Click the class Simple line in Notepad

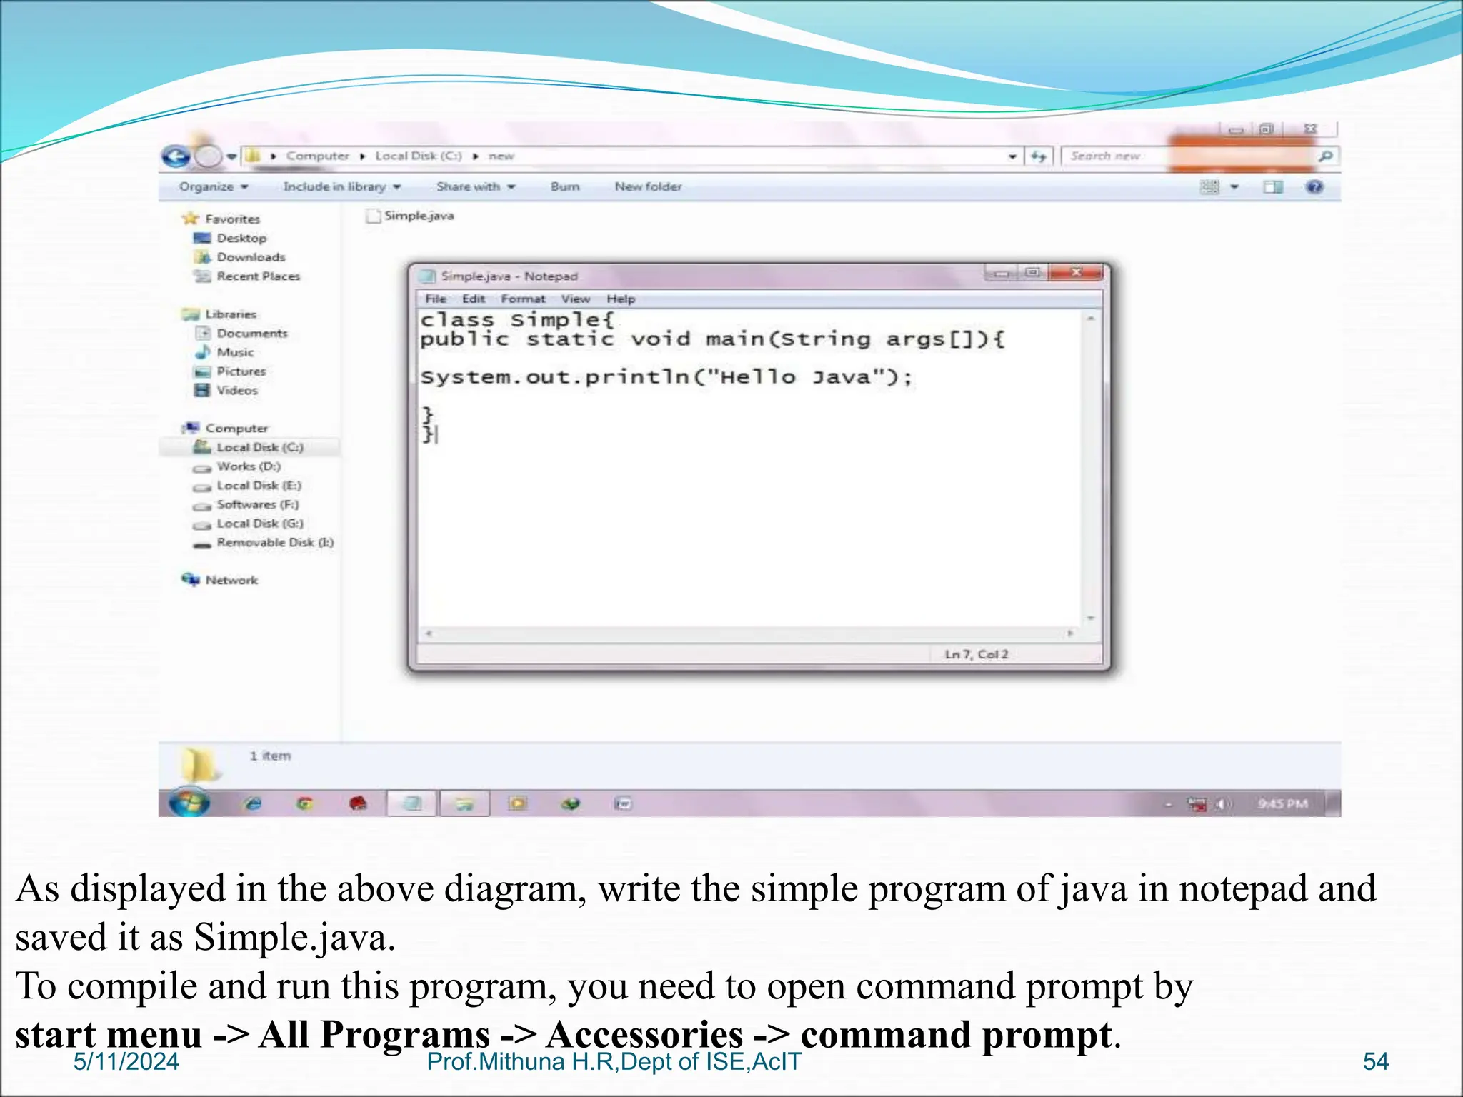[x=517, y=319]
